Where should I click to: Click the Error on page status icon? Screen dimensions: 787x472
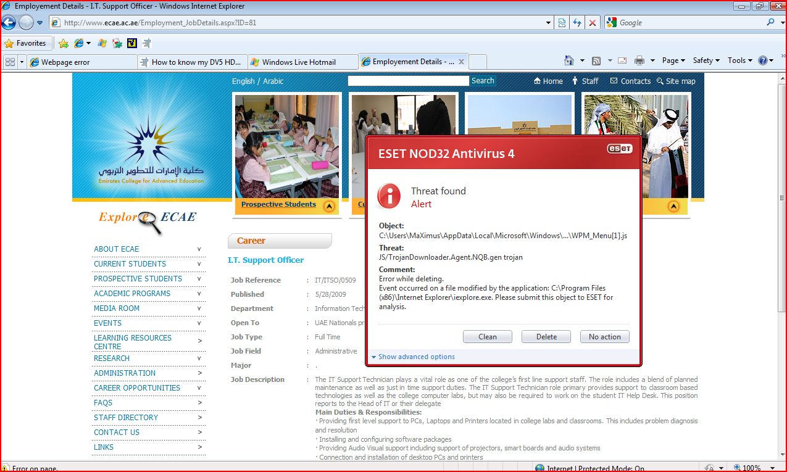pyautogui.click(x=6, y=468)
